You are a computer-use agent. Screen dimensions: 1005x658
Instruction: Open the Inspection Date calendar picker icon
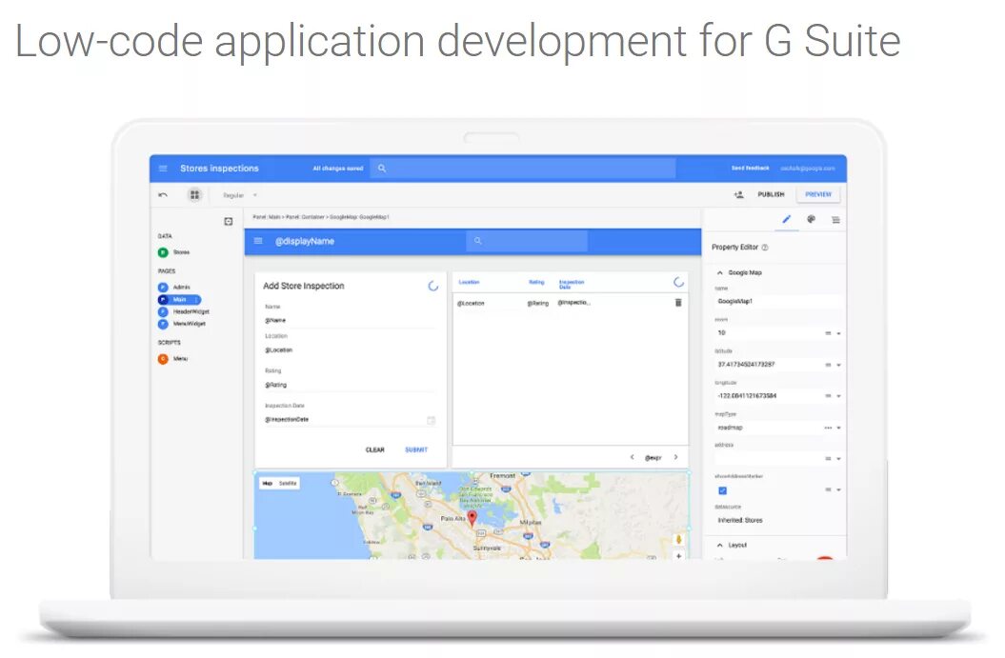tap(431, 420)
